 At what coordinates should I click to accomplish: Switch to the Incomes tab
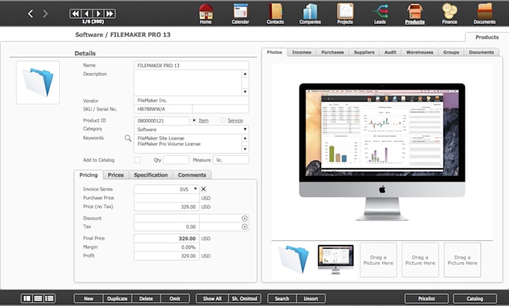[x=302, y=52]
